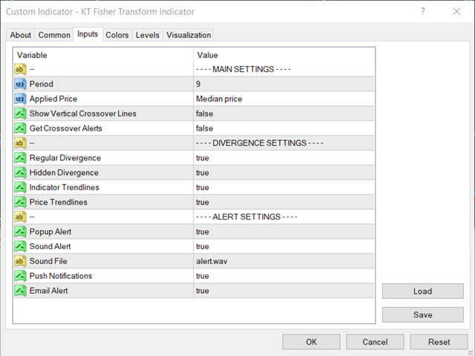Screen dimensions: 475x356
Task: Close the Custom Indicator dialog
Action: click(456, 12)
